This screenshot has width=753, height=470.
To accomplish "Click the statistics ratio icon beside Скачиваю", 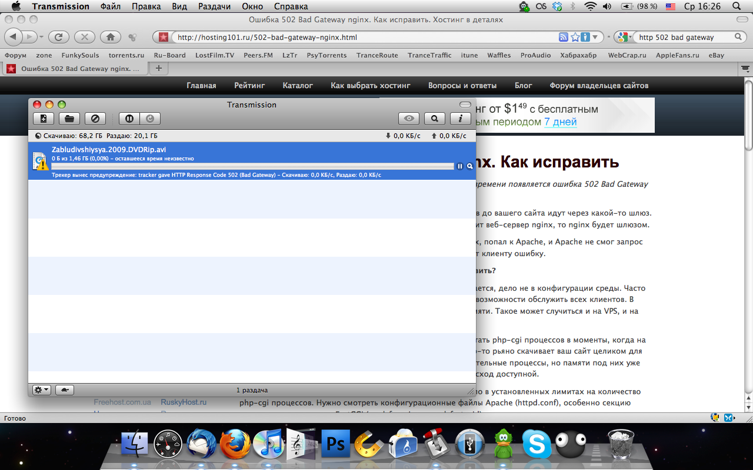I will 38,136.
